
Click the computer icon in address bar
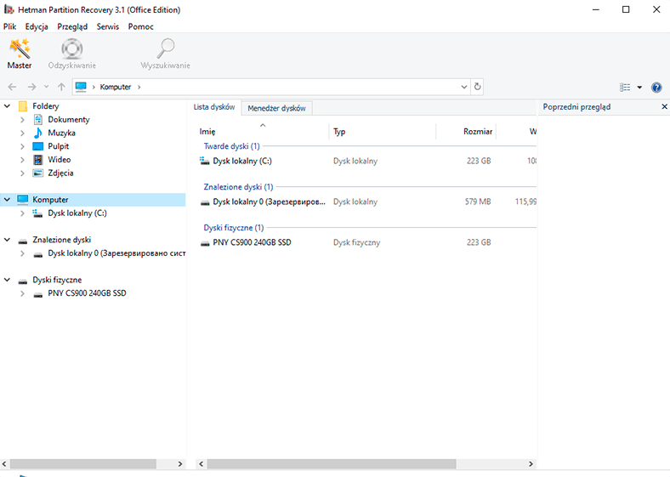(81, 87)
